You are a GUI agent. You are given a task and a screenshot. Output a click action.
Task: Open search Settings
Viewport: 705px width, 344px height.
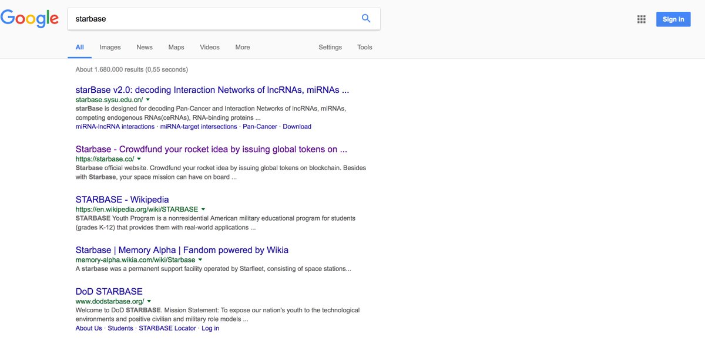click(330, 48)
